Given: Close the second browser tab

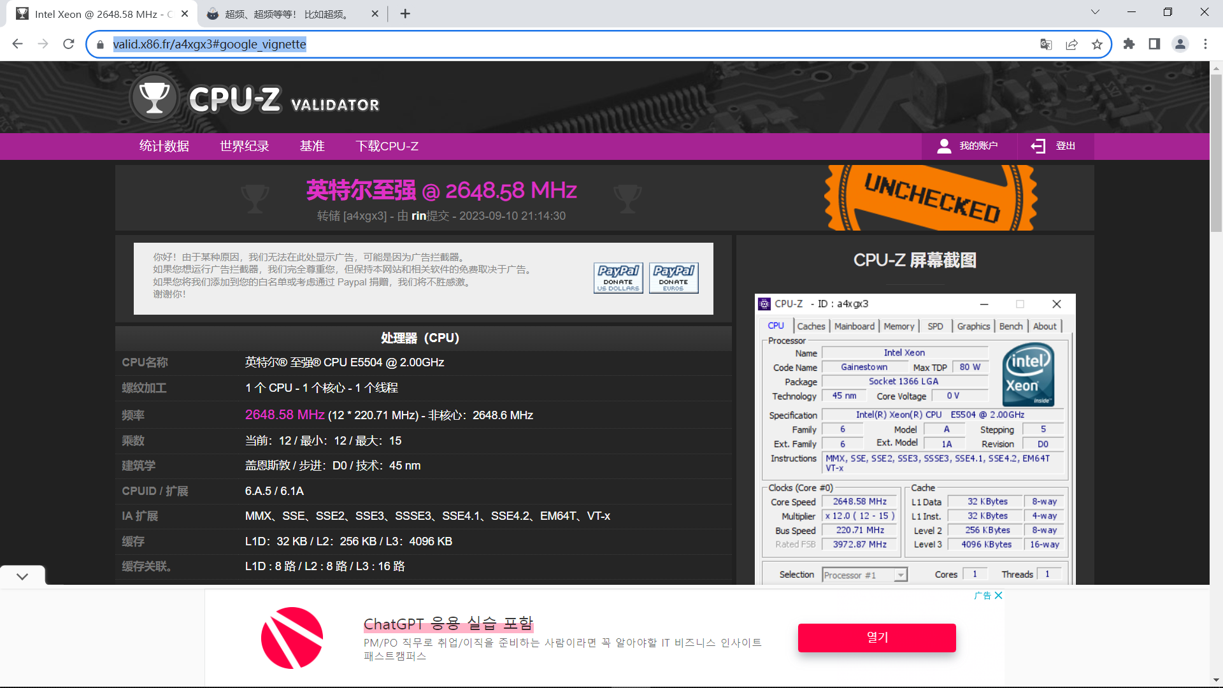Looking at the screenshot, I should pyautogui.click(x=375, y=13).
